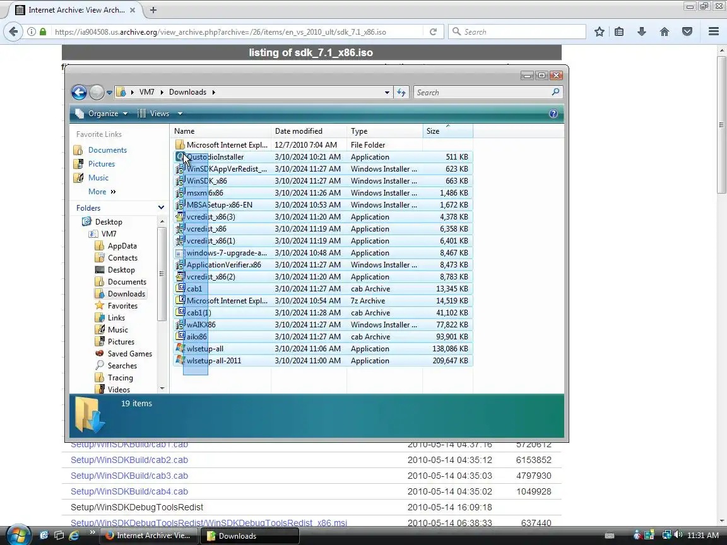Click the Explorer address bar refresh icon

(401, 92)
